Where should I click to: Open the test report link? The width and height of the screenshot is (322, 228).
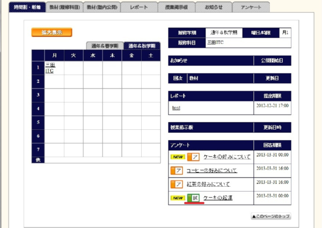176,108
